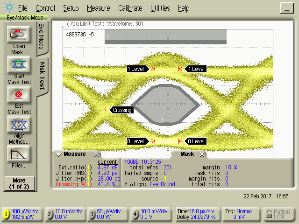Click the Filter icon button
The width and height of the screenshot is (299, 224).
[19, 154]
